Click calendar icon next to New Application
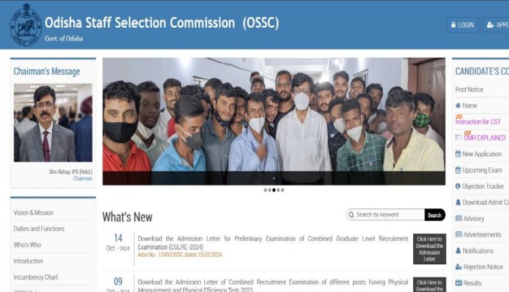 (x=458, y=154)
